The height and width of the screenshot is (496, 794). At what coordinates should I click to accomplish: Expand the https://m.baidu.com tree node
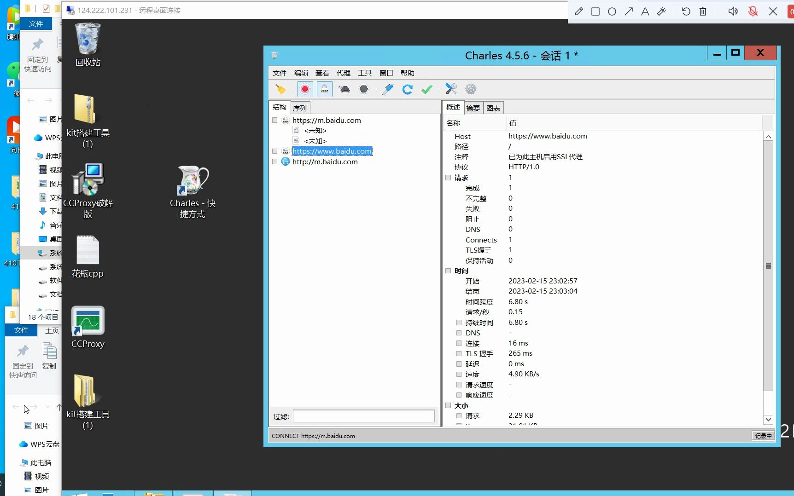[x=275, y=120]
